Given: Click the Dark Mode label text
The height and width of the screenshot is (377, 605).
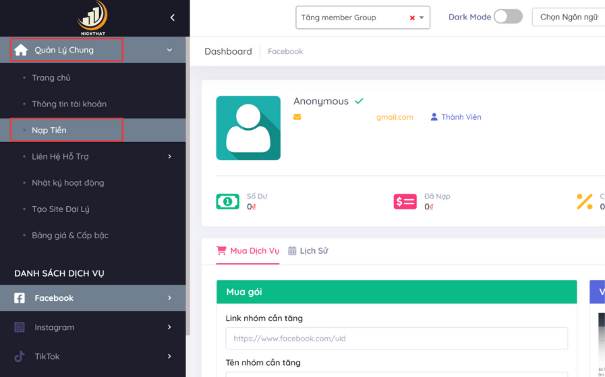Looking at the screenshot, I should (x=469, y=18).
